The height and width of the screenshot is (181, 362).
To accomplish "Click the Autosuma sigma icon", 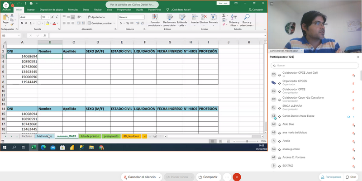I will click(224, 15).
